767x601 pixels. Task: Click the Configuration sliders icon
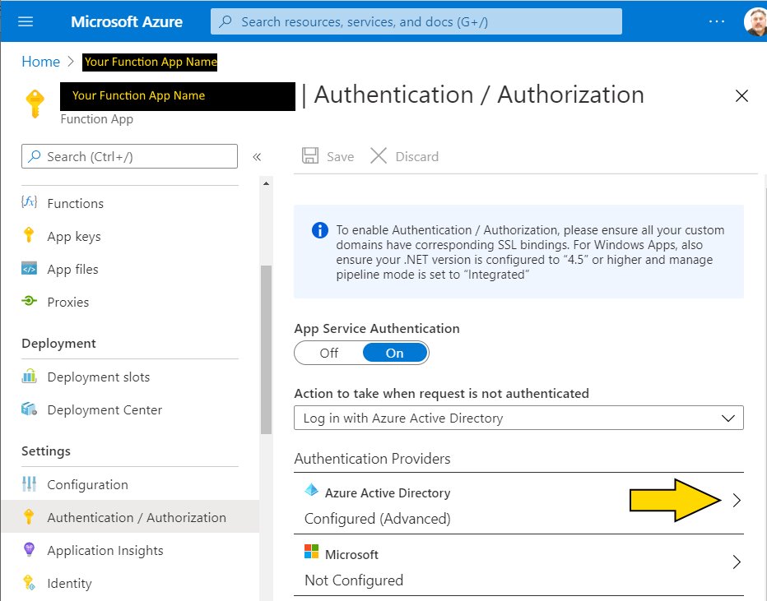pos(30,484)
